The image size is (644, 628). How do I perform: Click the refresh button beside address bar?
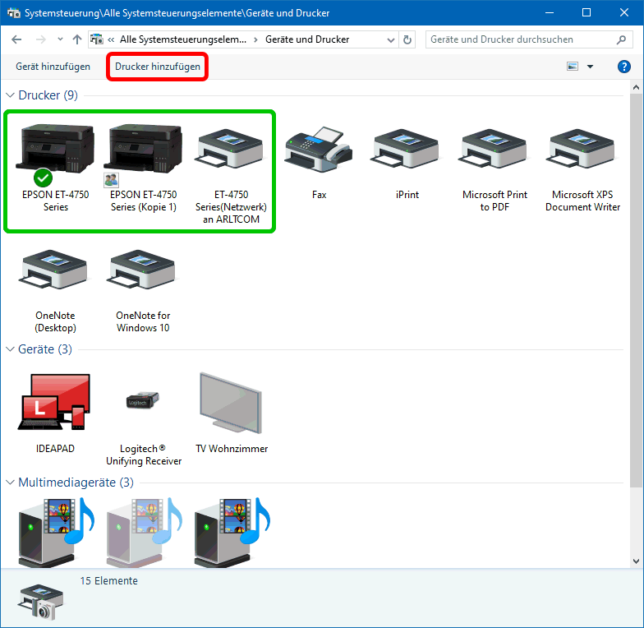click(408, 39)
